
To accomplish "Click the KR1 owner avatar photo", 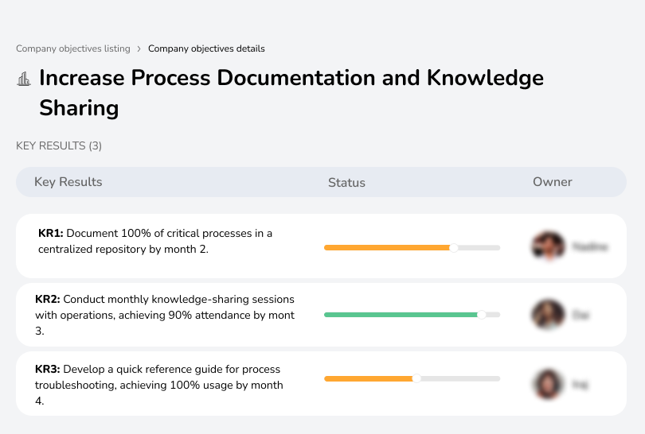I will (548, 246).
